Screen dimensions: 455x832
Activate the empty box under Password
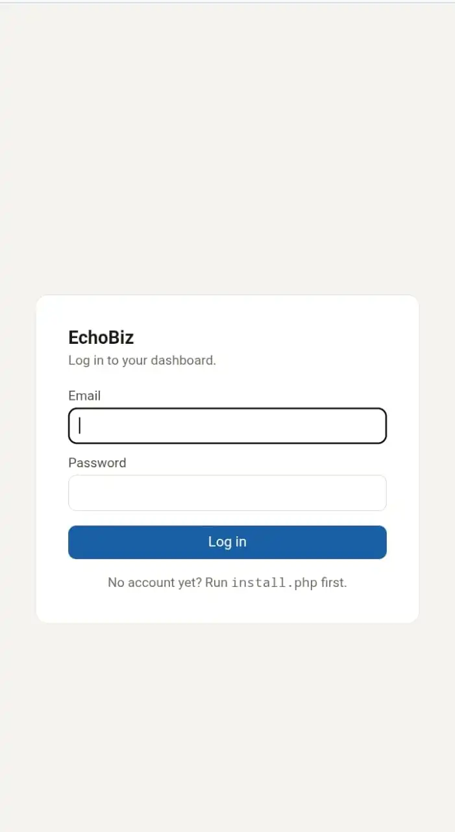pos(227,493)
